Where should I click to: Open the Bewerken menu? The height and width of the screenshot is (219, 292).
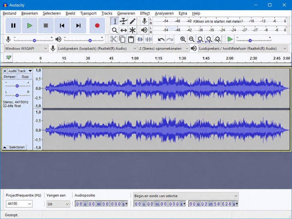[x=29, y=13]
